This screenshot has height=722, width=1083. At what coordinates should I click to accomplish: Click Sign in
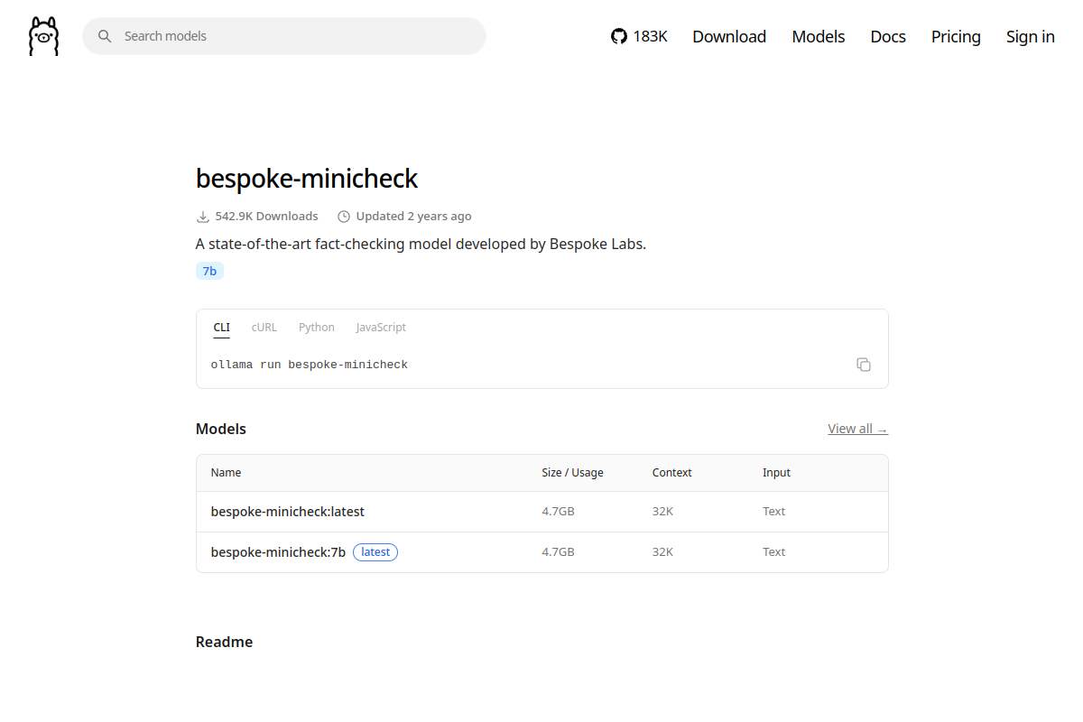coord(1031,36)
